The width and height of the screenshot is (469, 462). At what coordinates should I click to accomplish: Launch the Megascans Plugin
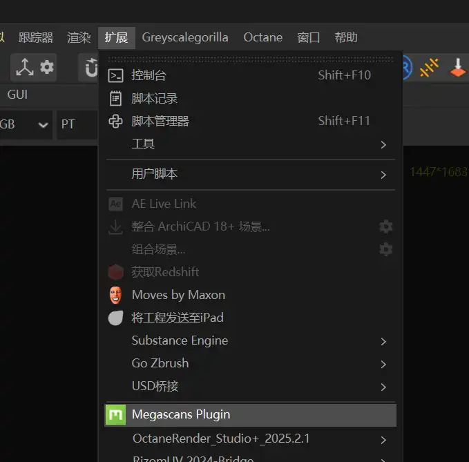tap(181, 414)
